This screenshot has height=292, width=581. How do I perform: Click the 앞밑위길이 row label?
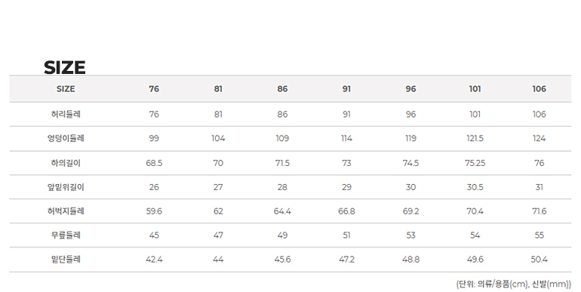coord(66,187)
